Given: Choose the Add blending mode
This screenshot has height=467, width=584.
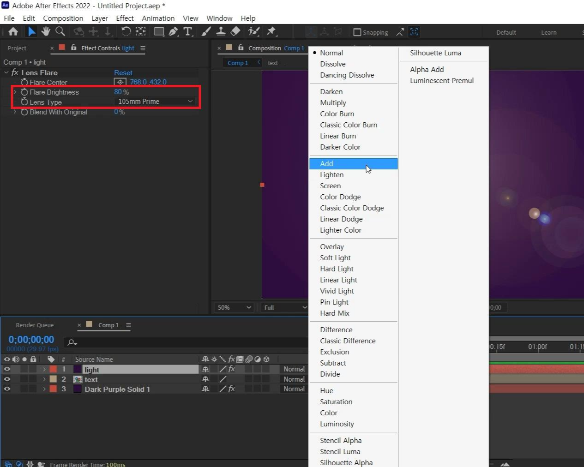Looking at the screenshot, I should [354, 164].
